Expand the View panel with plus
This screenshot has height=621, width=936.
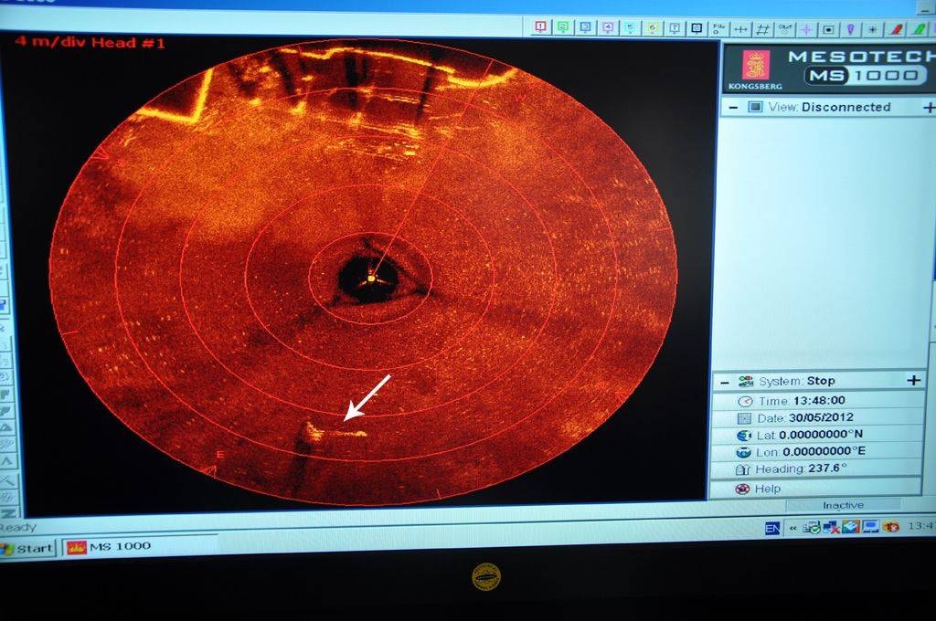[x=929, y=107]
